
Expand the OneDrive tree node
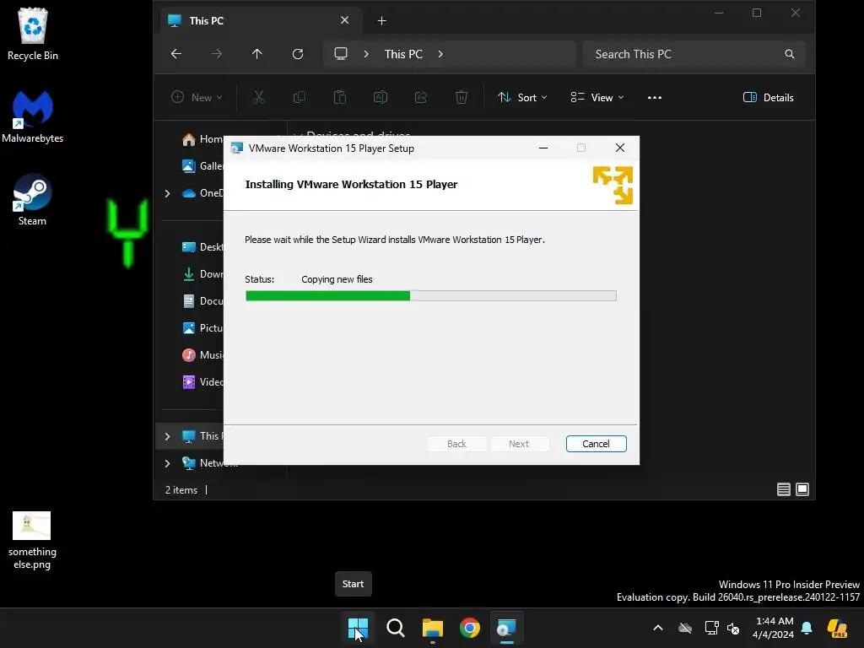[x=168, y=193]
